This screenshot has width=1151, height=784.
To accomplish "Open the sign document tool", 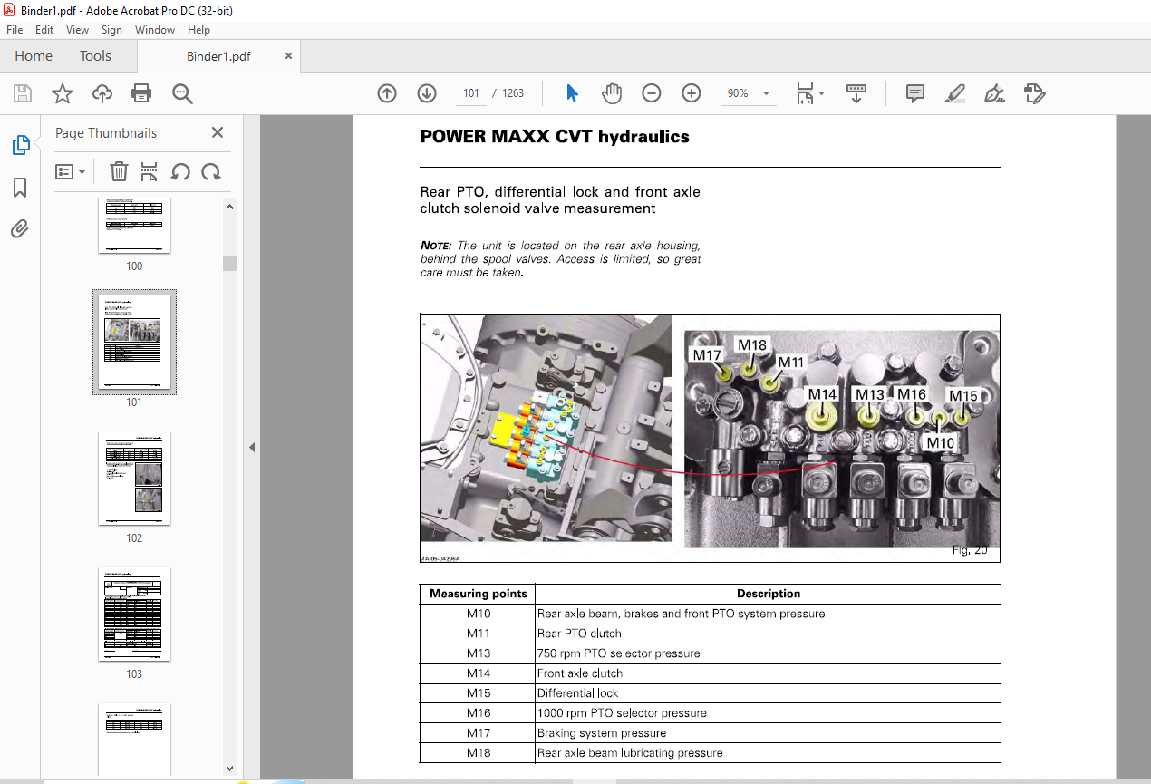I will 994,93.
